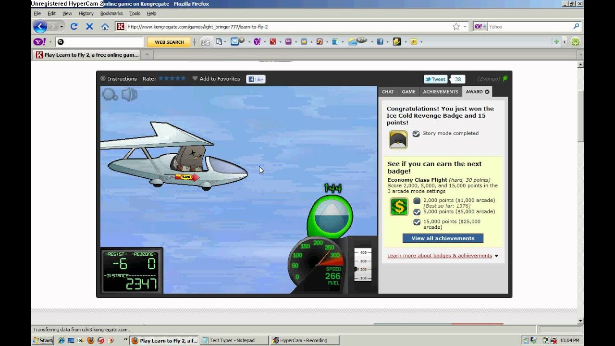This screenshot has height=346, width=615.
Task: Expand the taskbar quick launch chevron
Action: point(125,340)
